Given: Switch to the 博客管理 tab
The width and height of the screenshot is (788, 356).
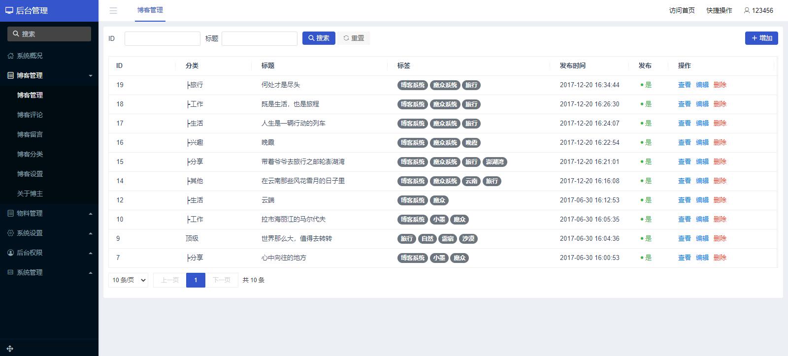Looking at the screenshot, I should (150, 10).
